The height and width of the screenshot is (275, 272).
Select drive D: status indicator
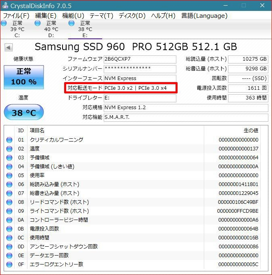click(38, 23)
